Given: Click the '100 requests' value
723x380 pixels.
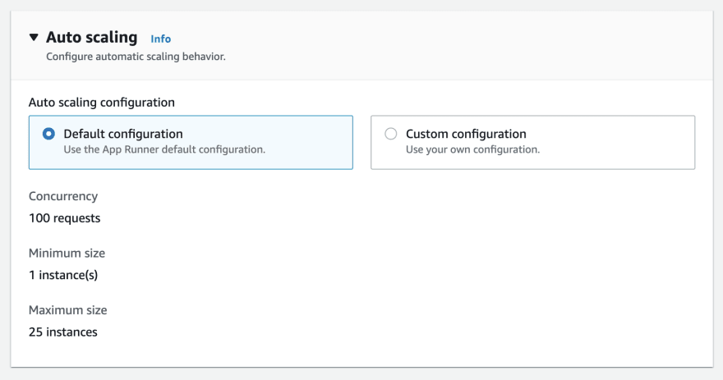Looking at the screenshot, I should [x=65, y=217].
